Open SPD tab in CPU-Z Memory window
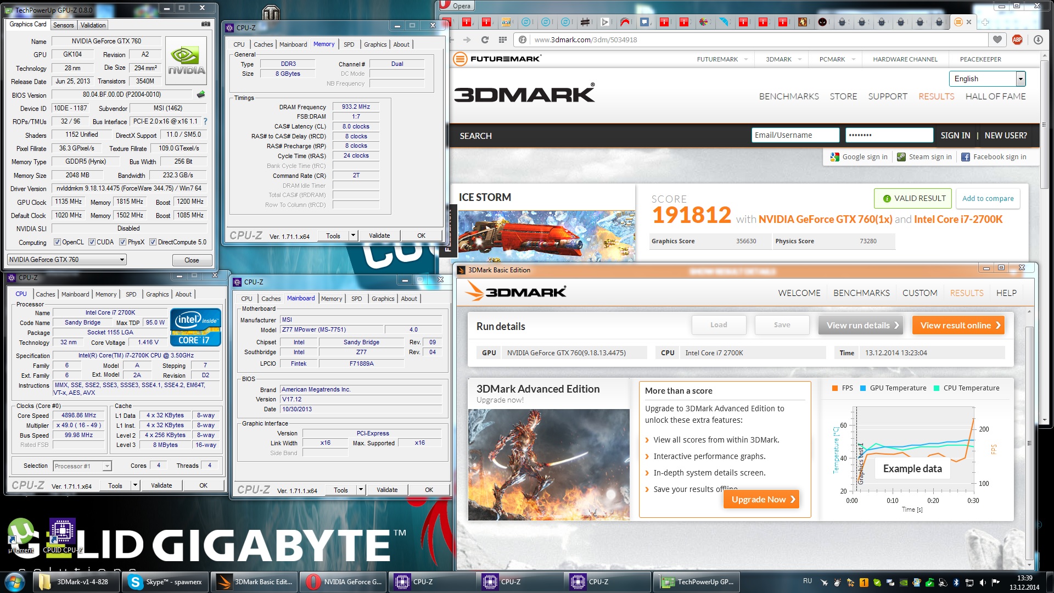Image resolution: width=1054 pixels, height=593 pixels. [x=349, y=44]
